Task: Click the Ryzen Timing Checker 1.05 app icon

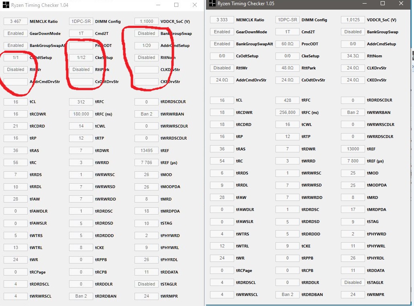Action: click(x=212, y=4)
